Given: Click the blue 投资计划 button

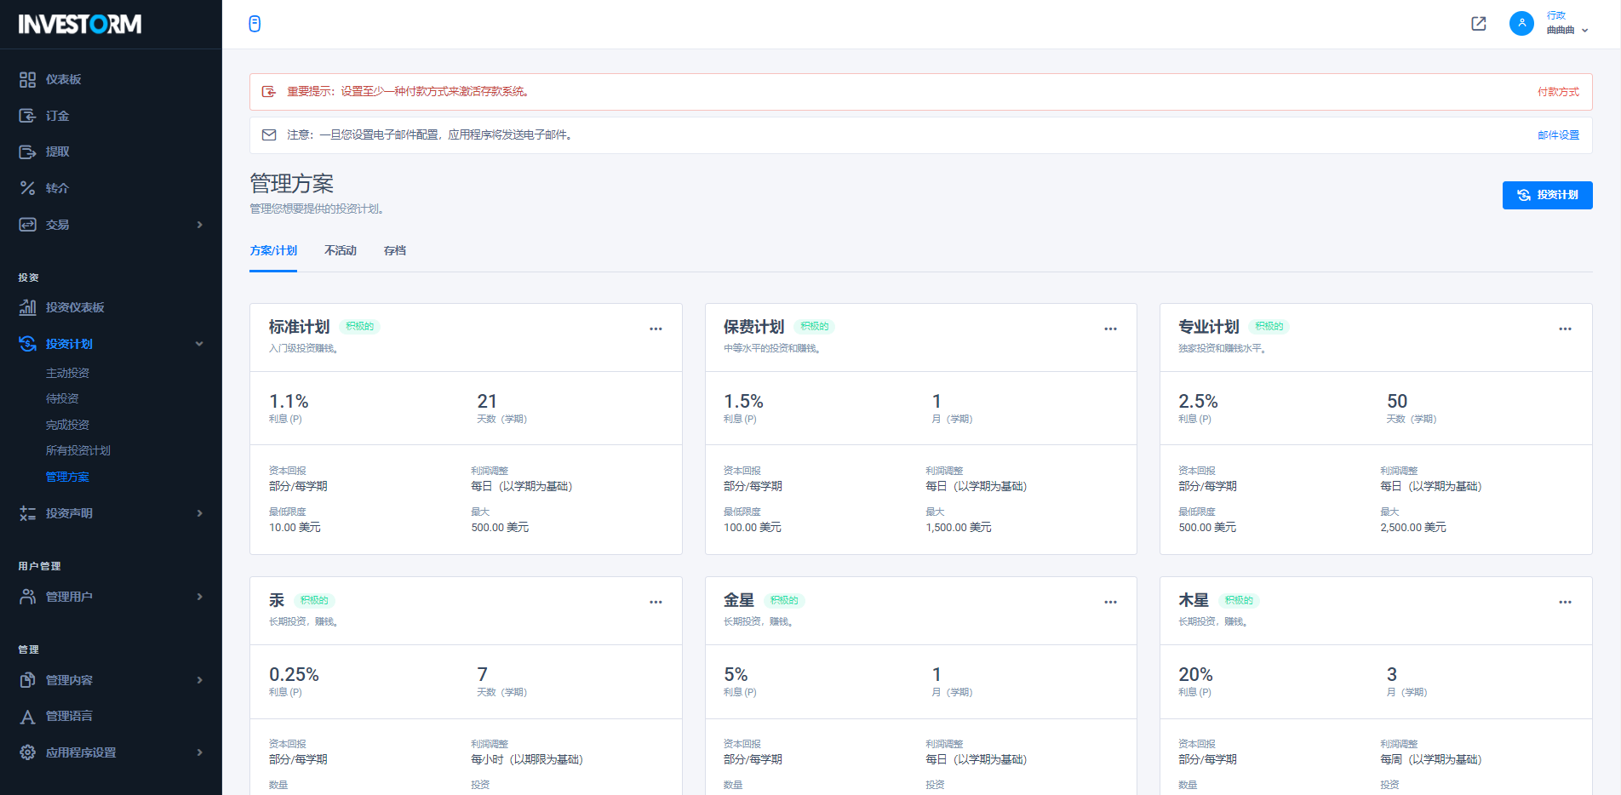Looking at the screenshot, I should pyautogui.click(x=1547, y=195).
